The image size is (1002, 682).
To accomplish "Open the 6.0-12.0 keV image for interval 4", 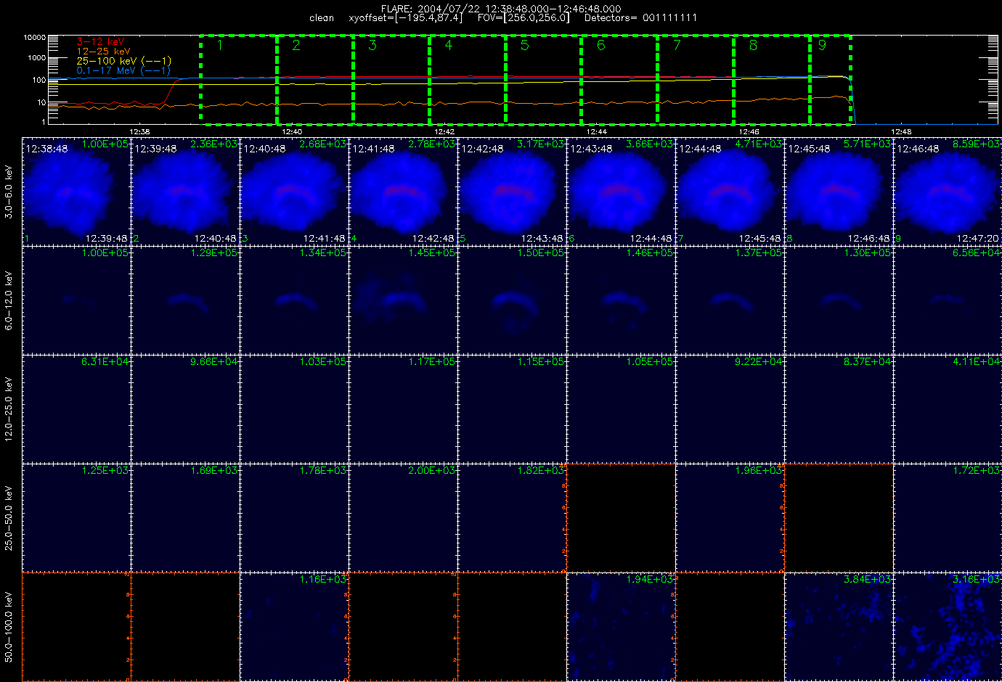I will 403,300.
